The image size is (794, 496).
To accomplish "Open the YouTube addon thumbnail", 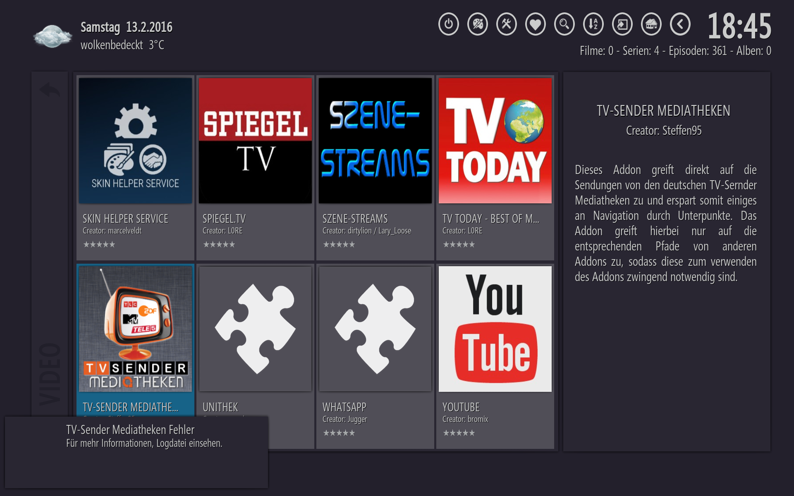I will (x=495, y=329).
